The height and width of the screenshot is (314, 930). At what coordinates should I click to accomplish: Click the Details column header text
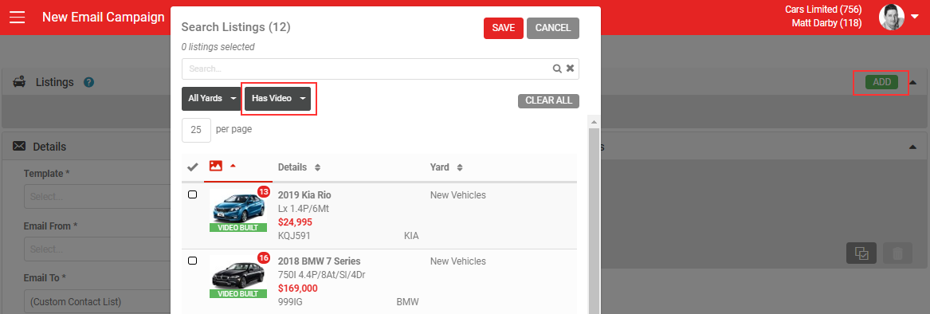point(292,167)
